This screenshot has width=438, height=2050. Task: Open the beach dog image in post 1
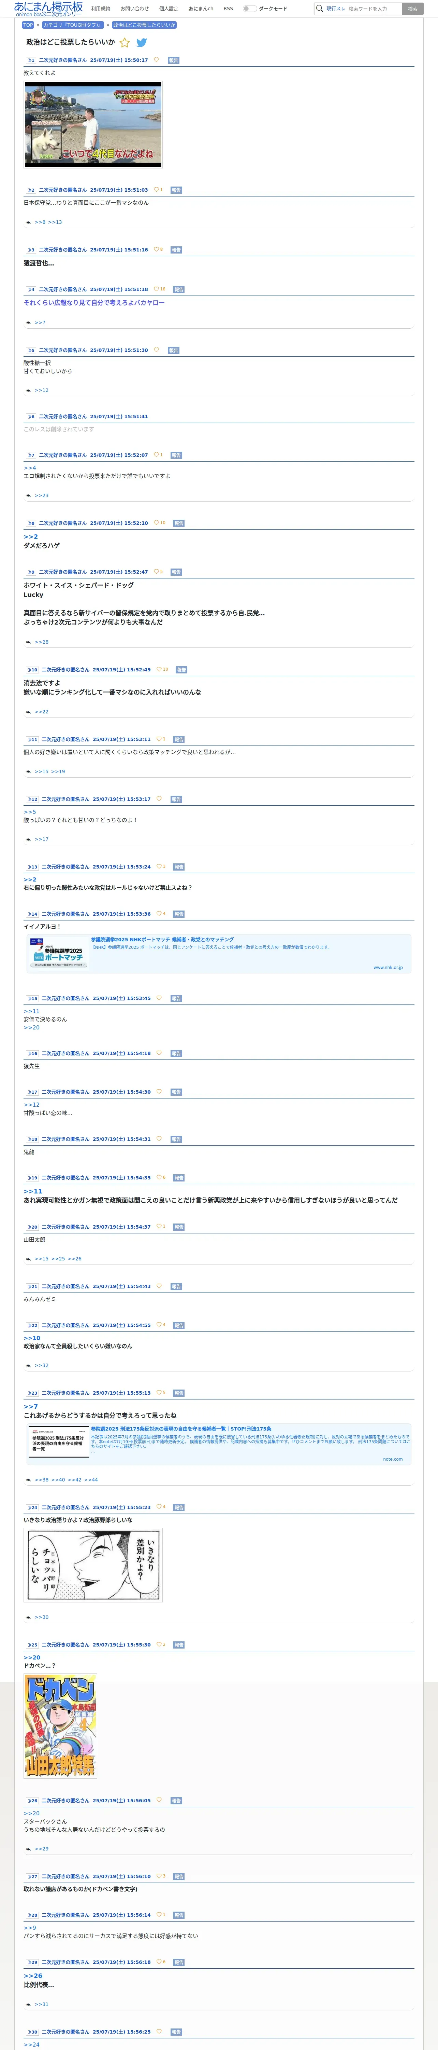pos(93,124)
